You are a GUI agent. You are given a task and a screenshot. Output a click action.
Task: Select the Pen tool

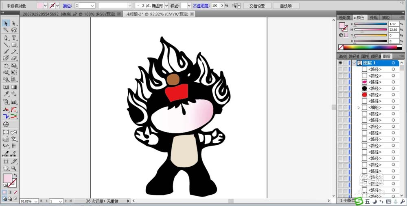[6, 38]
